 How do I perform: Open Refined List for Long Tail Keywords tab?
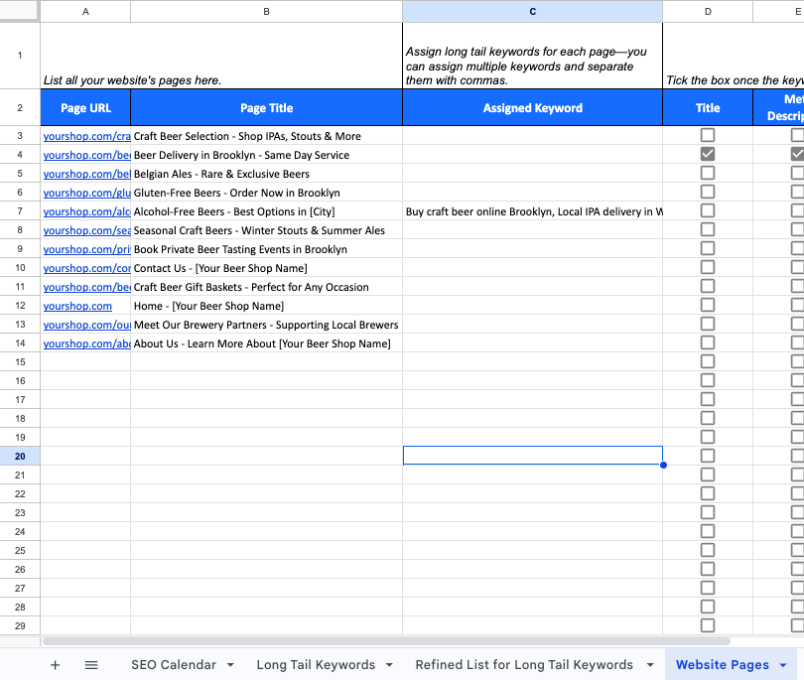coord(523,665)
